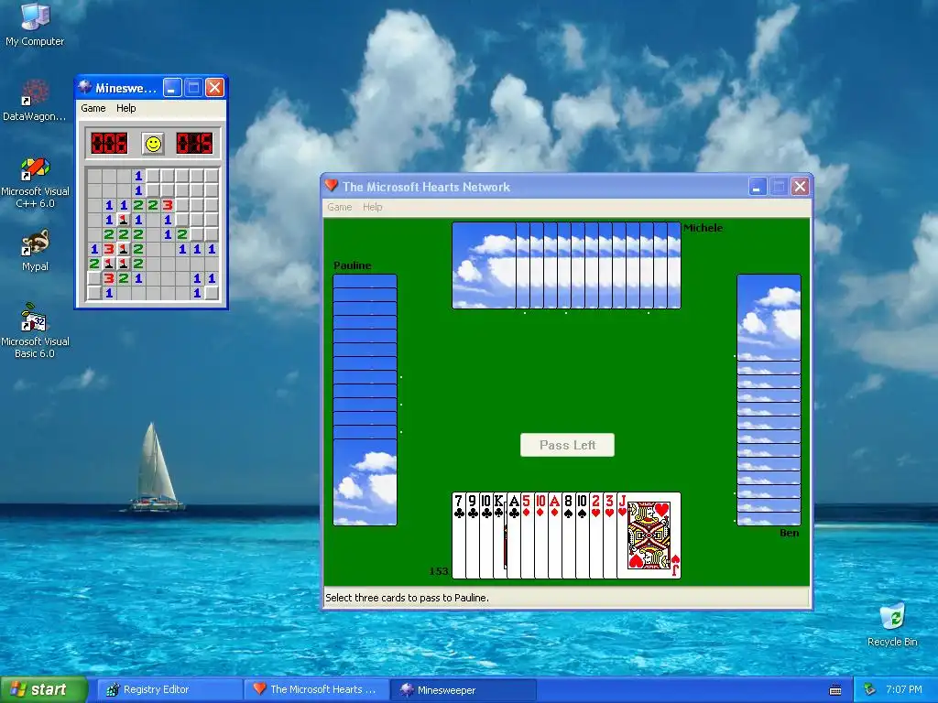
Task: Select the 8 of spades card
Action: click(x=569, y=535)
